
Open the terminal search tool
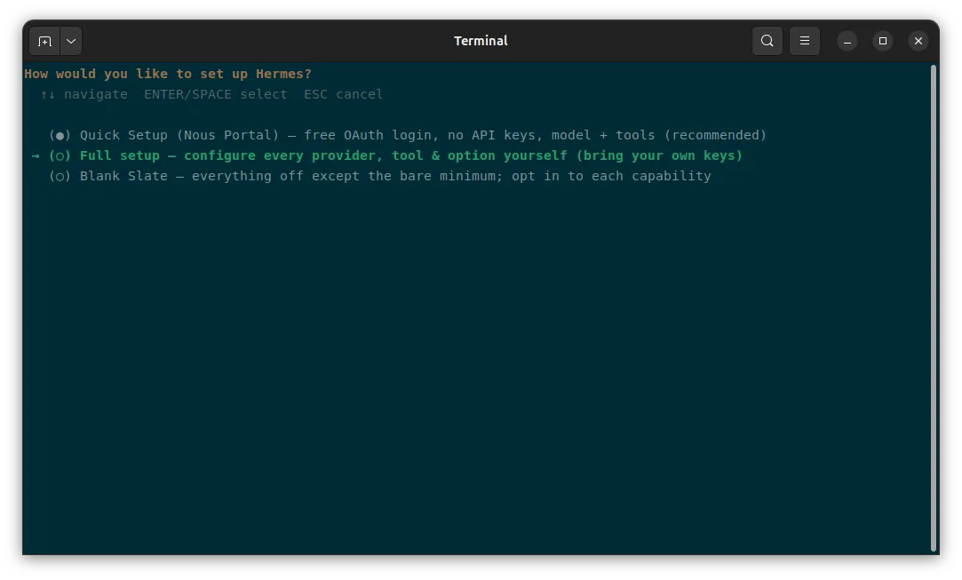(767, 41)
